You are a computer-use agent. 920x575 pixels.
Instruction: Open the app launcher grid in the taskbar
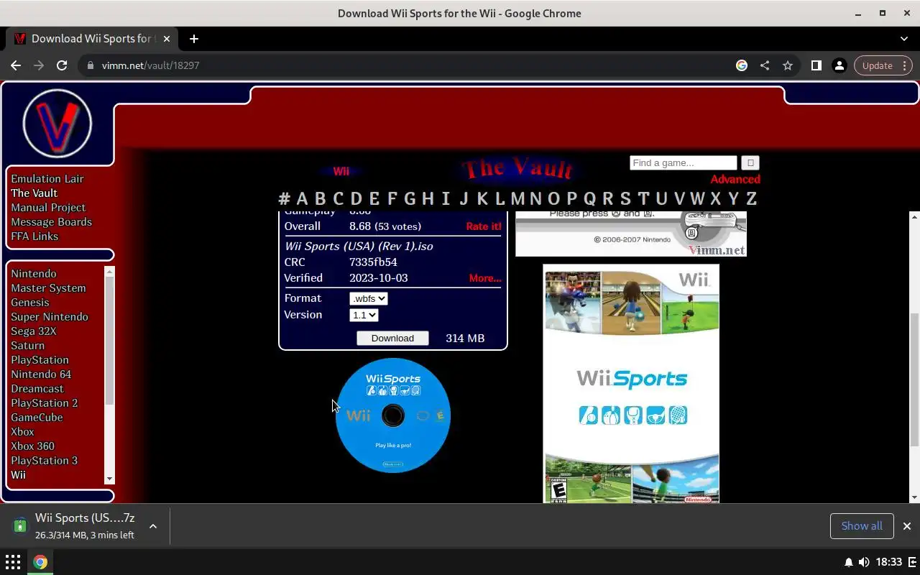pyautogui.click(x=13, y=562)
